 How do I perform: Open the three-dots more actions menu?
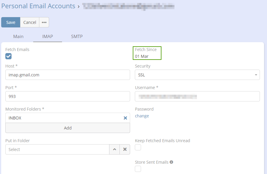tap(44, 22)
